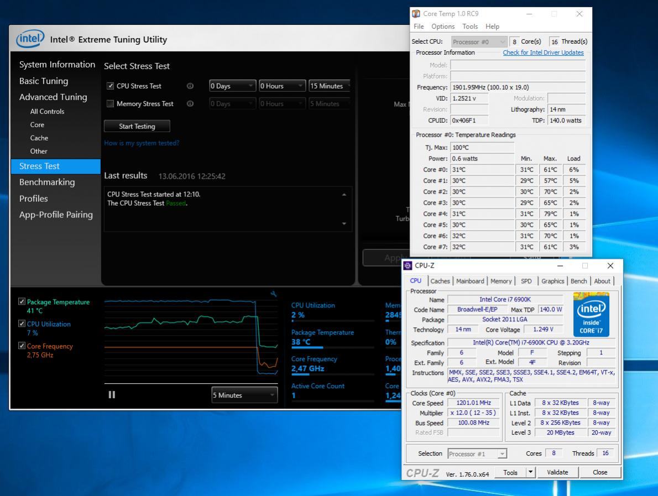Enable the Memory Stress Test checkbox

point(111,103)
